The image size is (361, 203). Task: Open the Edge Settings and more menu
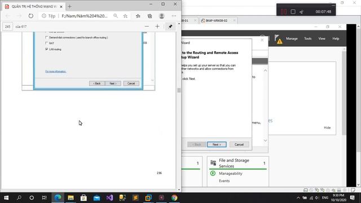[x=174, y=16]
